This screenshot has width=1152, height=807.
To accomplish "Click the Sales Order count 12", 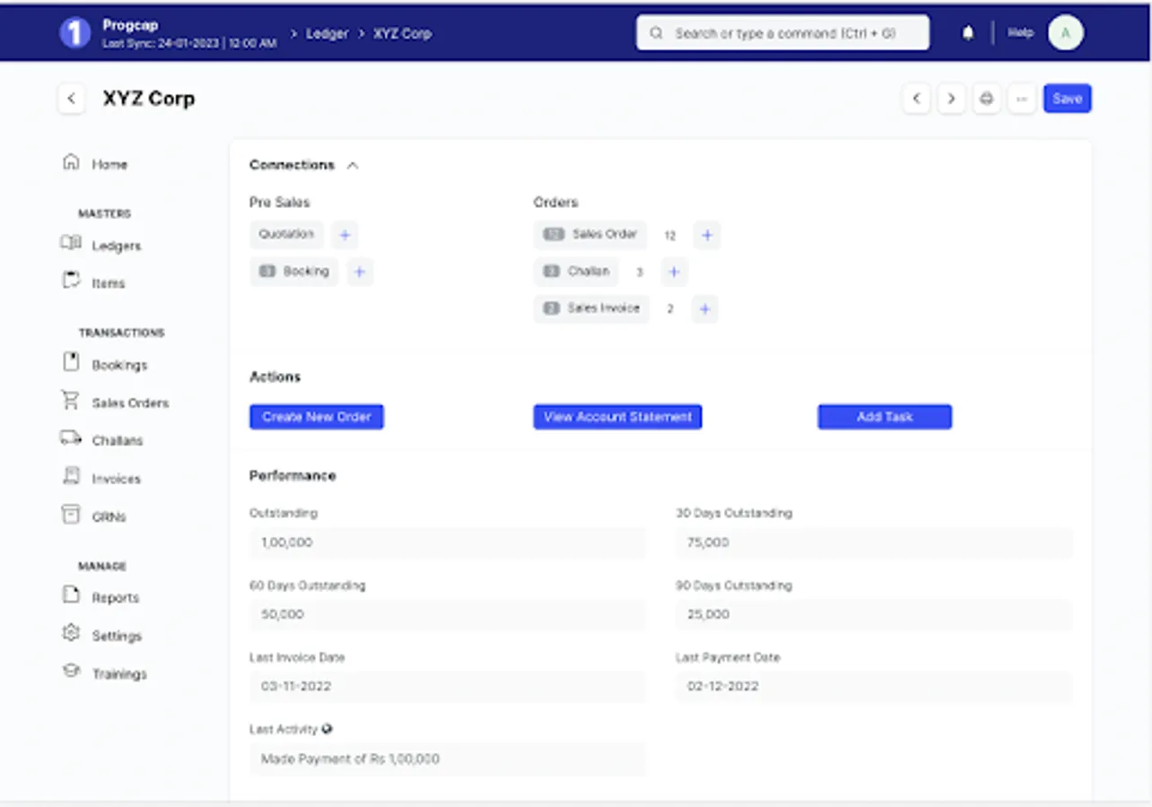I will (669, 236).
